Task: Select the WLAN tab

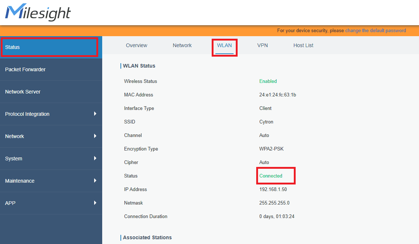Action: (x=224, y=45)
